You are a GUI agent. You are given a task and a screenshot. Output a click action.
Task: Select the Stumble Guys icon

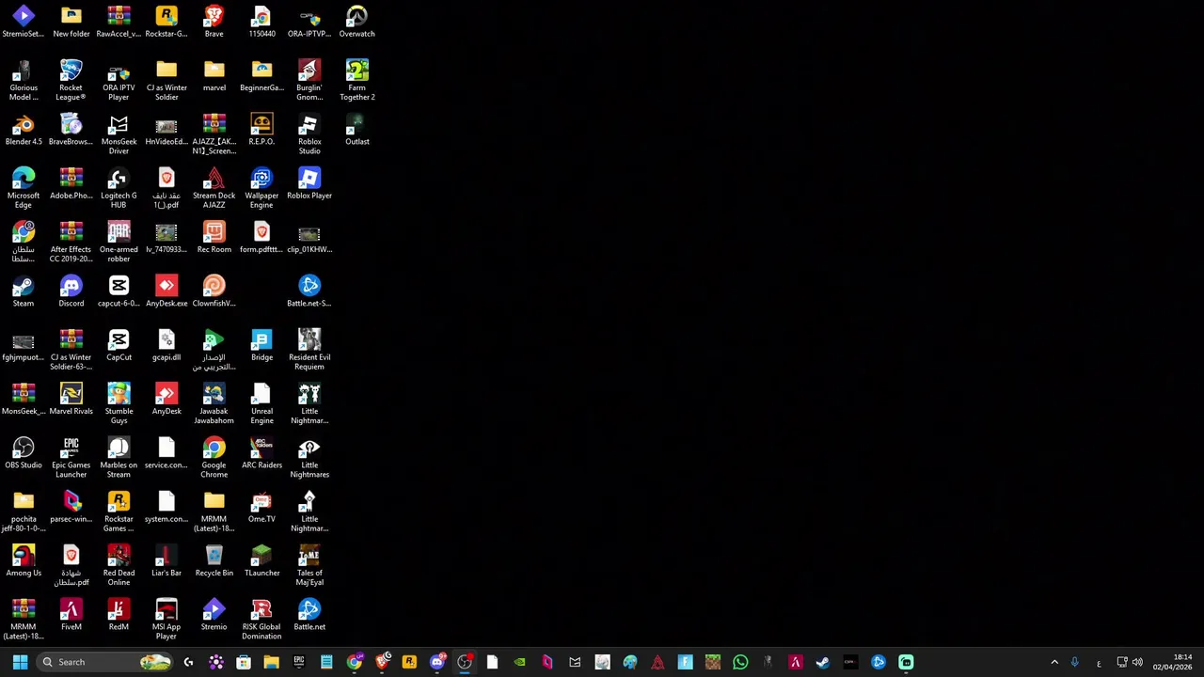coord(119,404)
